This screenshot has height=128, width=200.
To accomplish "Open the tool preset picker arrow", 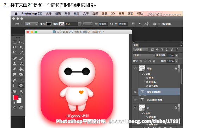I will coord(21,24).
